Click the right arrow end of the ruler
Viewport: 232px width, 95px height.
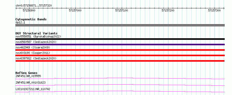coord(224,8)
